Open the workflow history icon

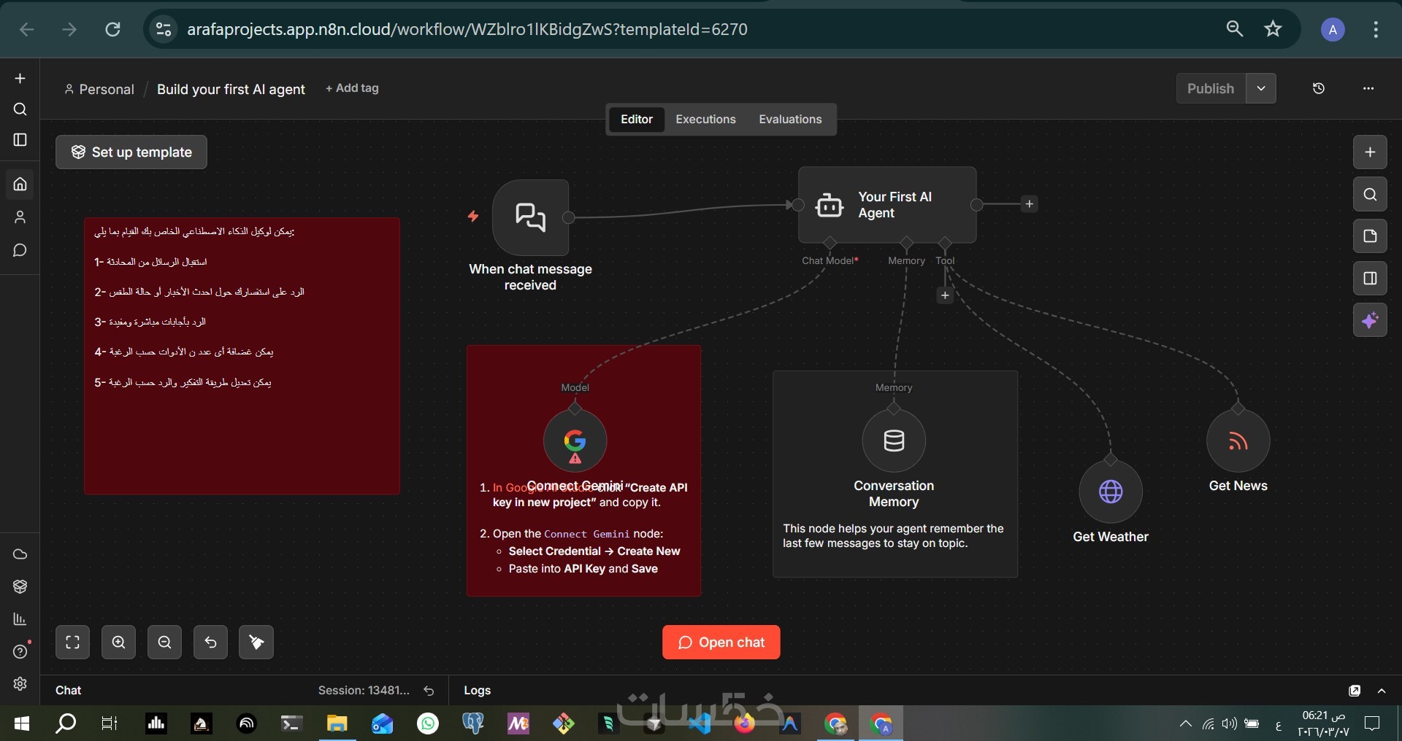pos(1319,88)
